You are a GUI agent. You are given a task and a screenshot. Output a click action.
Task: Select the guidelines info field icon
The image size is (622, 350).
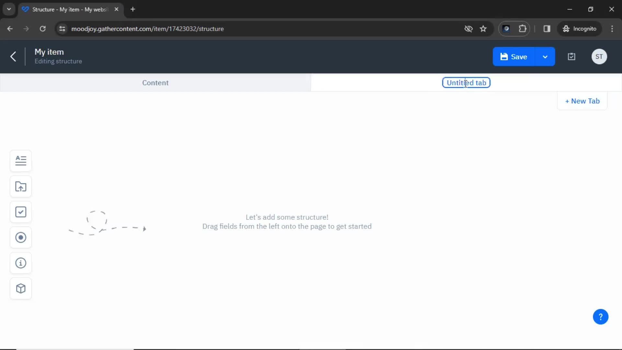point(21,263)
